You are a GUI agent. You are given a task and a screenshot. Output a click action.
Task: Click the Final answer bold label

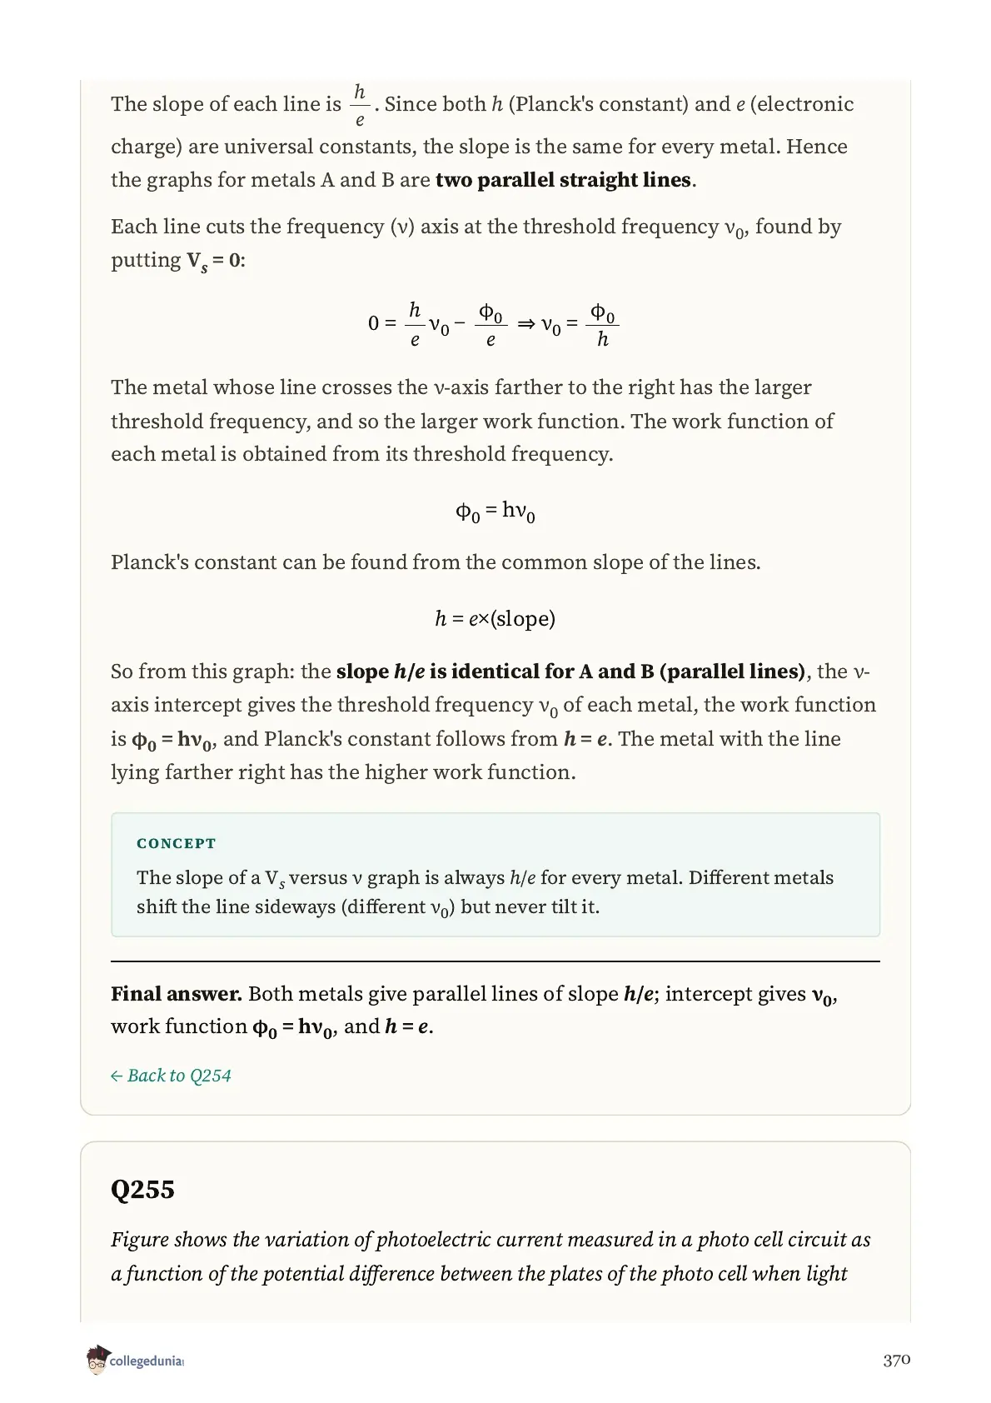(x=177, y=994)
